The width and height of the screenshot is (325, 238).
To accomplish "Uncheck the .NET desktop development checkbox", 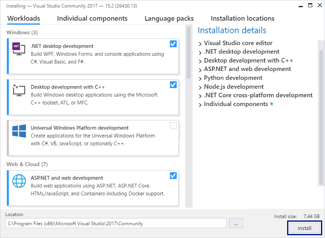I will pos(173,44).
